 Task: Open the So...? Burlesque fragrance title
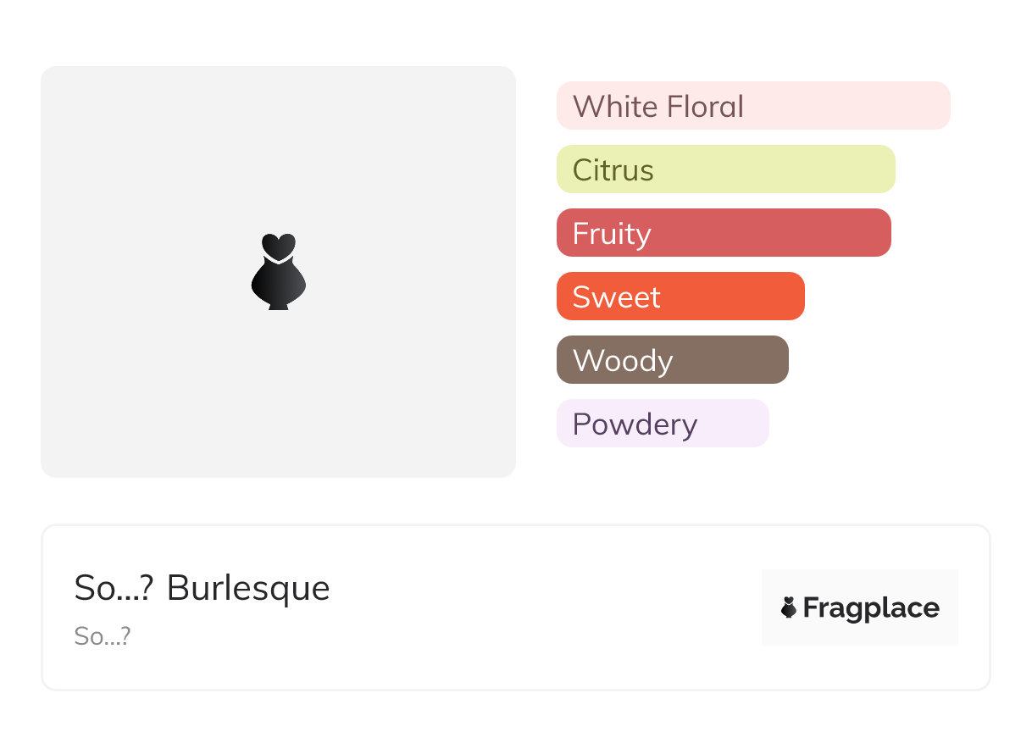click(x=202, y=587)
